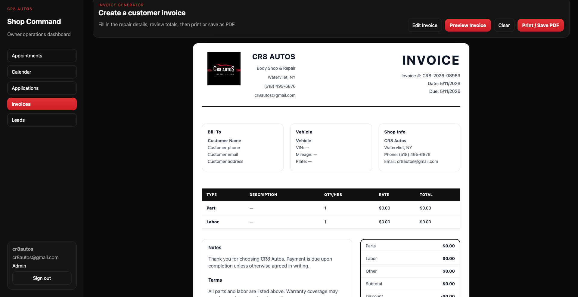Screen dimensions: 578x297
Task: Click the Parts total row
Action: (x=410, y=246)
